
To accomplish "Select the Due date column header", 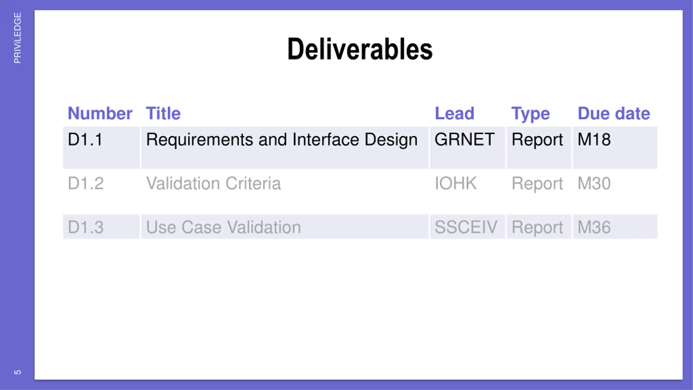I will [x=614, y=113].
